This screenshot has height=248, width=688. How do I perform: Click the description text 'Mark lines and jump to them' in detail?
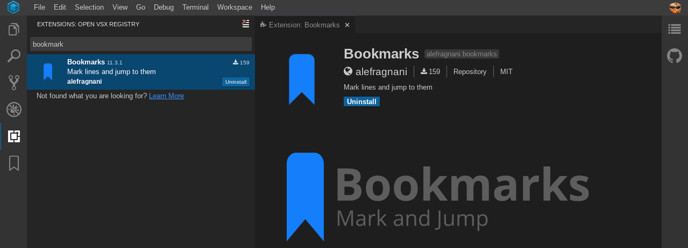[388, 87]
